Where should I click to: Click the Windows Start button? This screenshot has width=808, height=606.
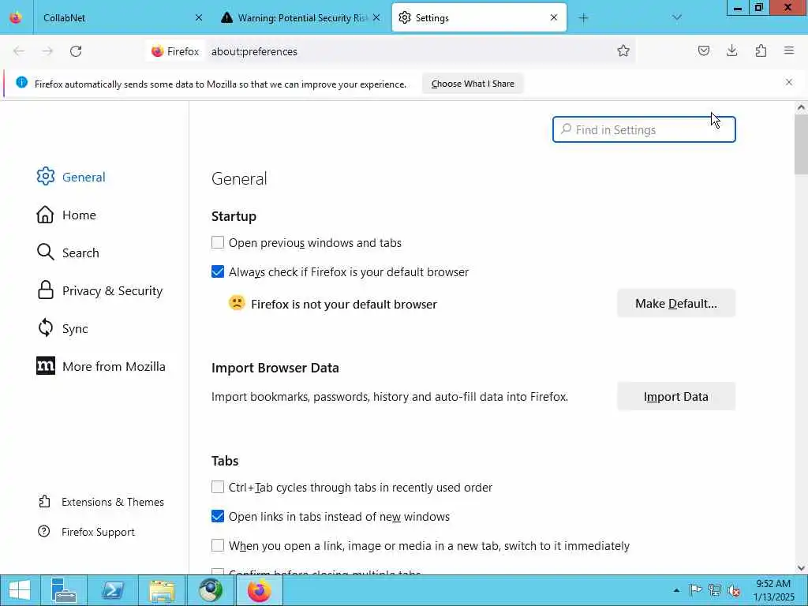point(19,590)
